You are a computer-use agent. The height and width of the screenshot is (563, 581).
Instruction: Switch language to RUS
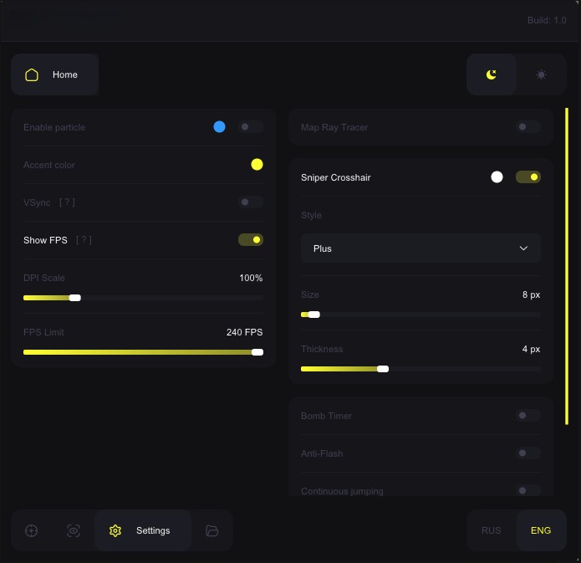tap(492, 530)
